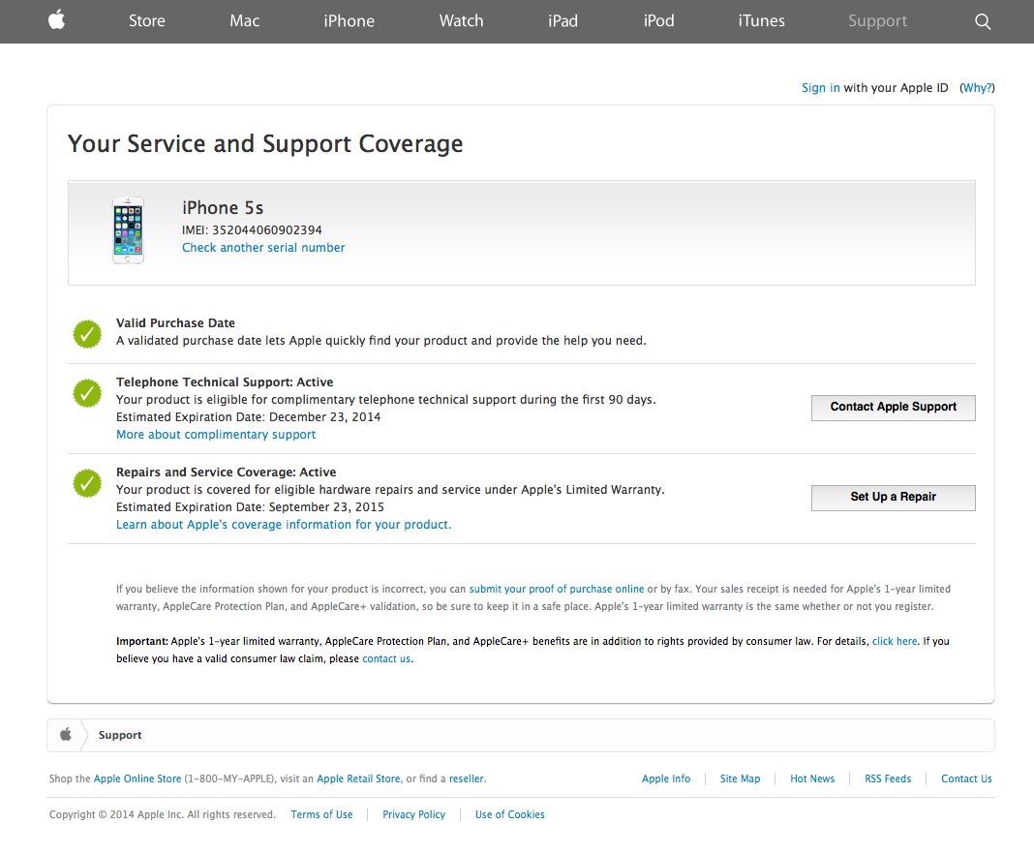Viewport: 1034px width, 854px height.
Task: Open the Use of Cookies link
Action: (x=510, y=814)
